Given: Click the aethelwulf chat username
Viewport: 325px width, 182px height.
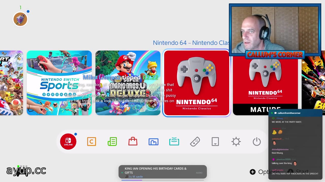Looking at the screenshot, I should [278, 139].
